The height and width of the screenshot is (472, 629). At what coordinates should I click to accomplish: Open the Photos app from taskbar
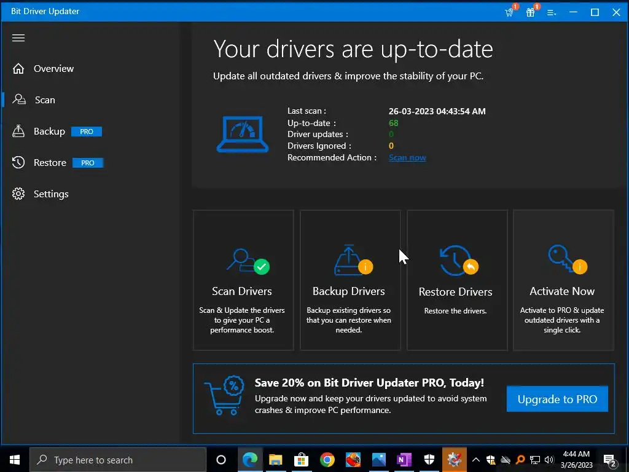tap(378, 460)
